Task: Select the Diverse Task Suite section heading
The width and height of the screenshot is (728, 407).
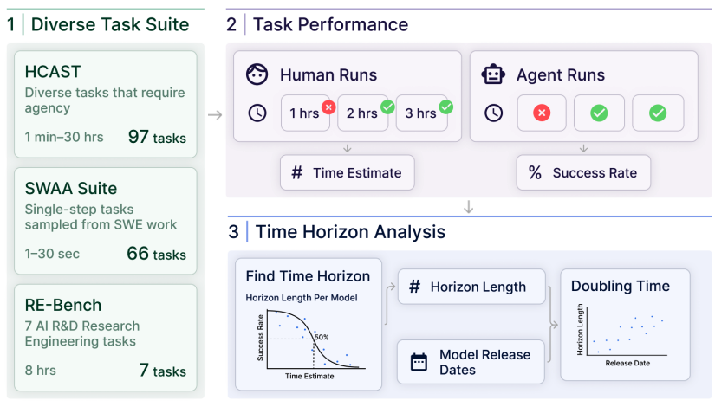Action: point(109,24)
